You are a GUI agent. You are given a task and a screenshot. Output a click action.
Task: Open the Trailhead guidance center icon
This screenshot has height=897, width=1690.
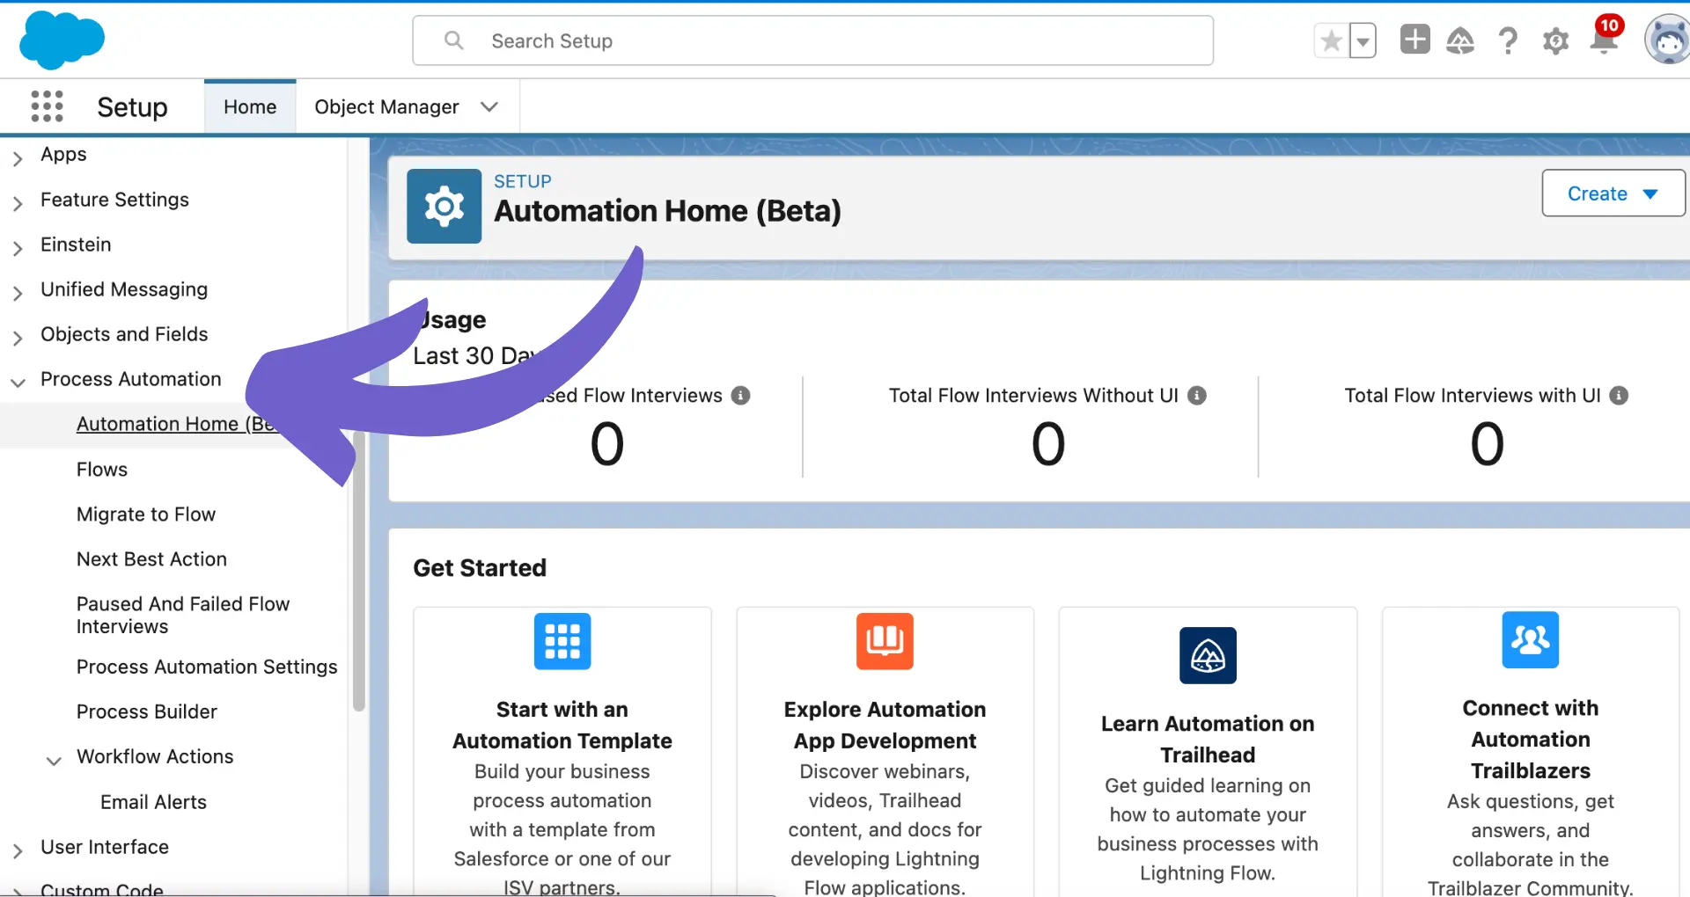pos(1460,40)
